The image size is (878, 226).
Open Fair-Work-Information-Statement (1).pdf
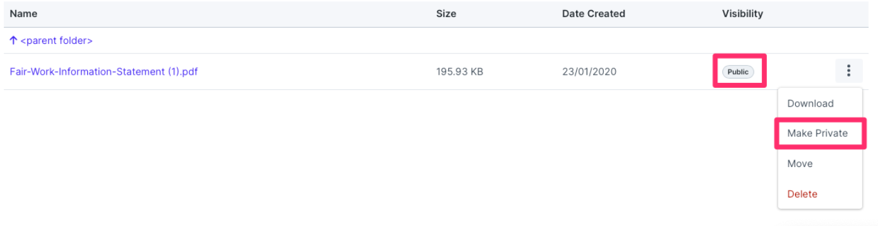(104, 72)
